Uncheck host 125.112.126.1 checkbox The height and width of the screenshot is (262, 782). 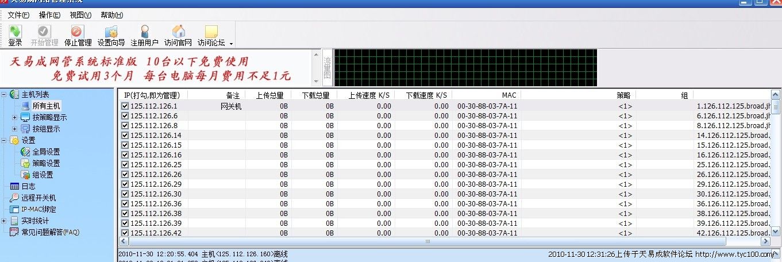[x=125, y=106]
